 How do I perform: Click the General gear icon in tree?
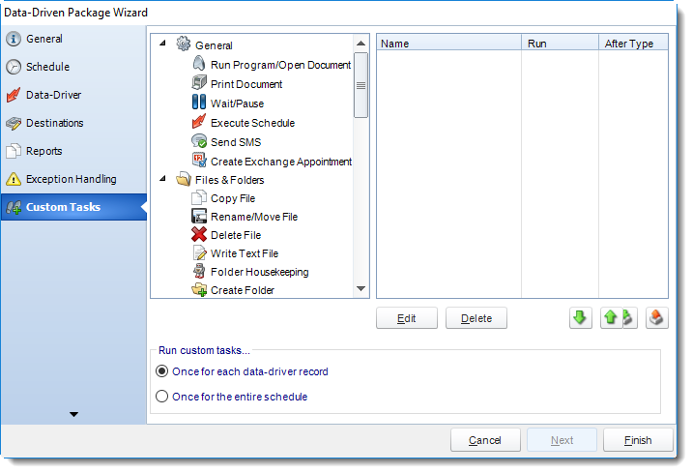point(184,44)
